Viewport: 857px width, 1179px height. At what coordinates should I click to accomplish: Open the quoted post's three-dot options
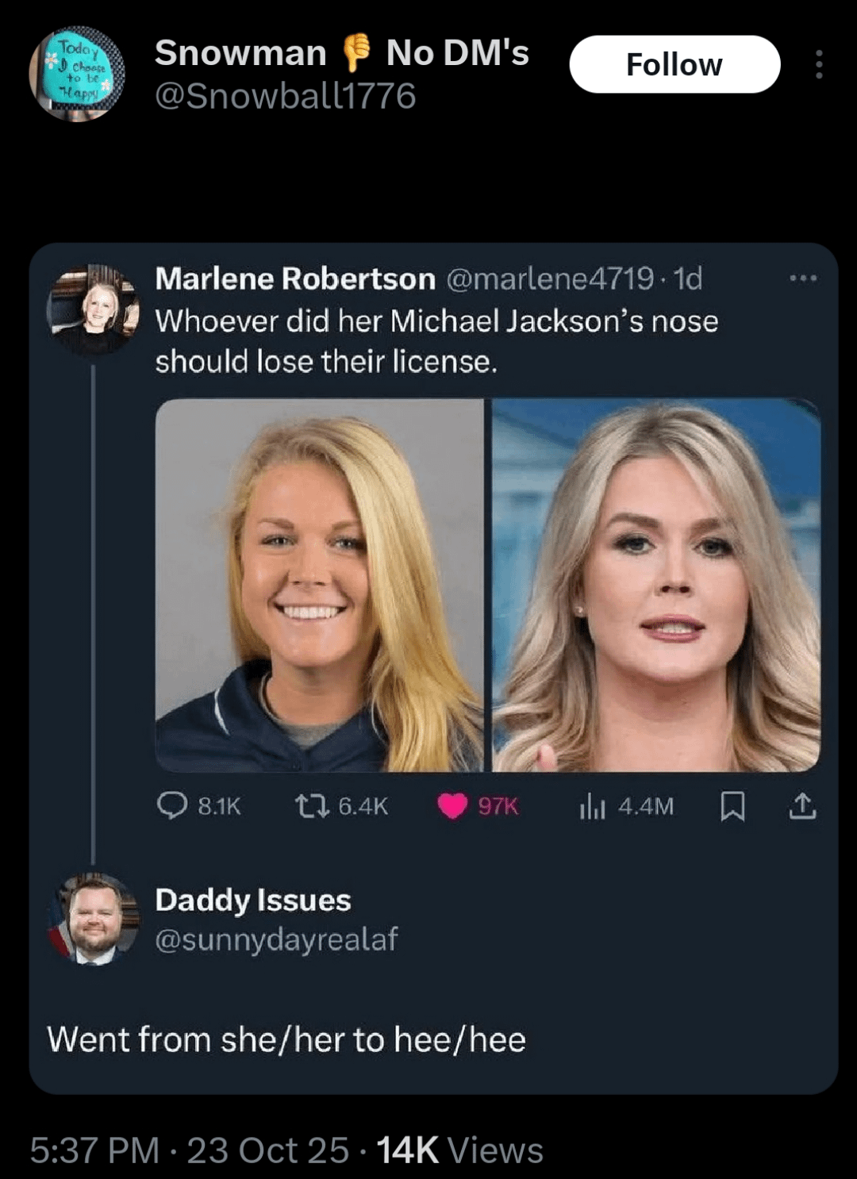(802, 278)
